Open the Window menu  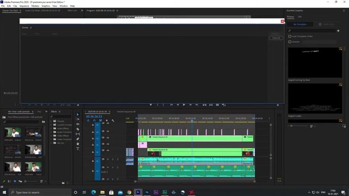tap(64, 6)
